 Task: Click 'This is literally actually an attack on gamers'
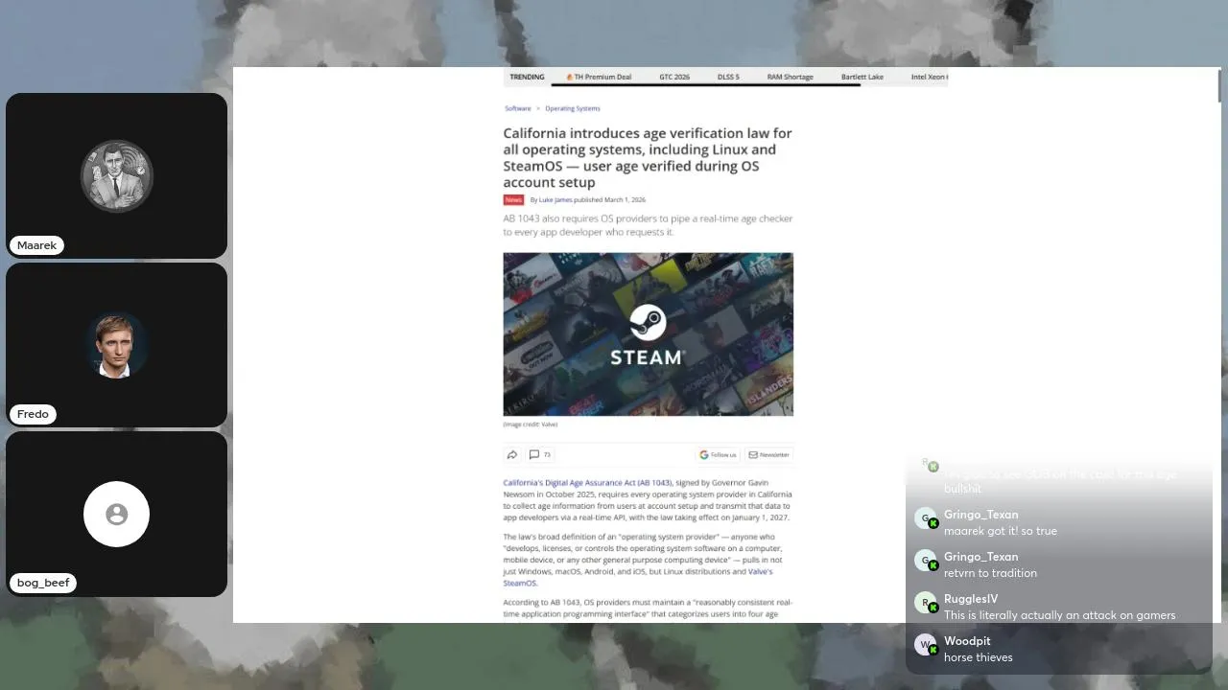pos(1059,615)
